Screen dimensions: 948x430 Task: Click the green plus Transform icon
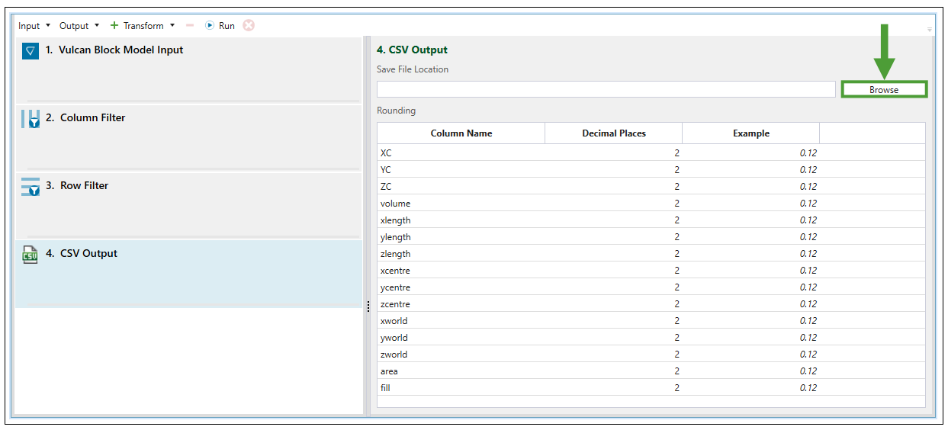(114, 25)
